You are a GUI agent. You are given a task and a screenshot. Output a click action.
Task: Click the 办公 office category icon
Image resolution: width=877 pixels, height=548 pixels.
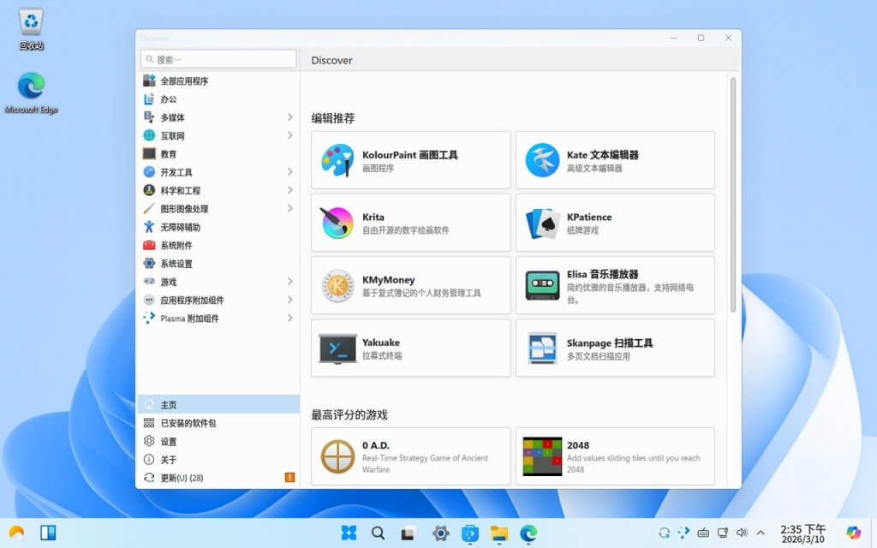click(x=149, y=99)
